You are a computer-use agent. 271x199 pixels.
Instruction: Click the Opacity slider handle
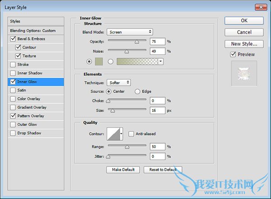click(137, 42)
